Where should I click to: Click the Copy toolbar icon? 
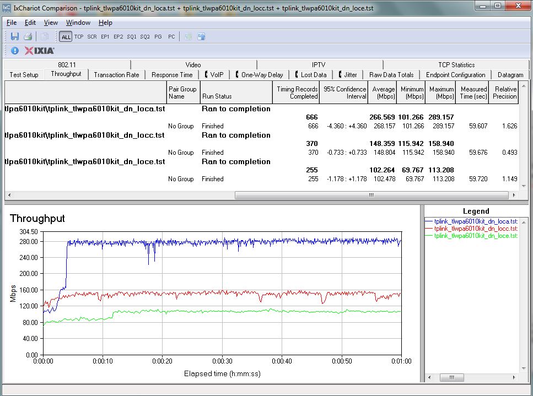pos(44,37)
